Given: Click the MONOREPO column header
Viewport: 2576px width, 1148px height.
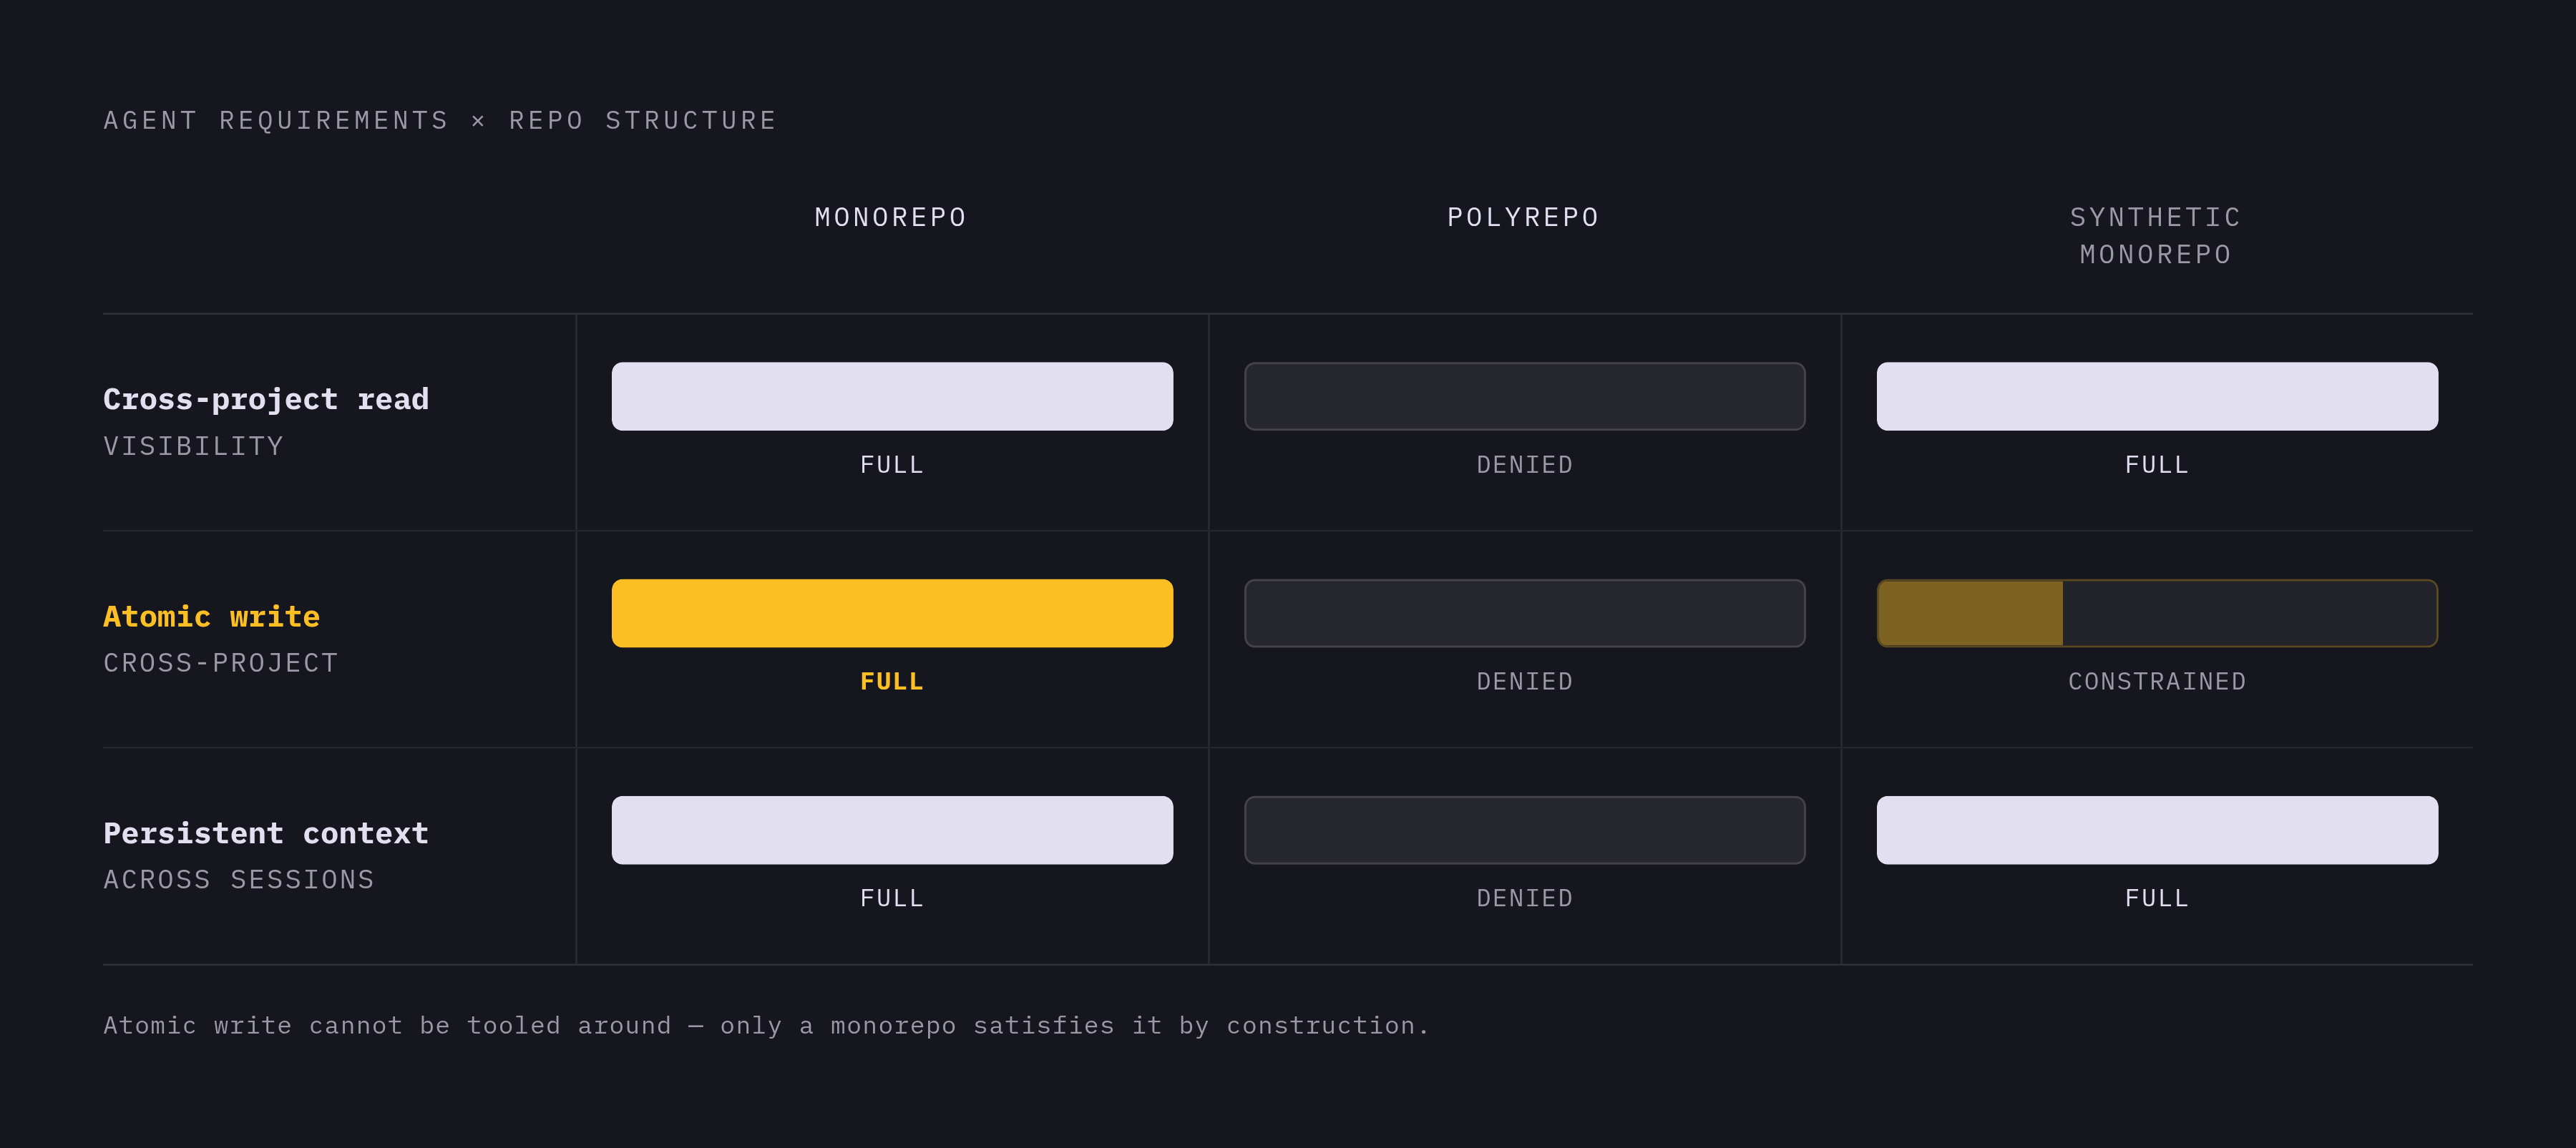Looking at the screenshot, I should (891, 217).
